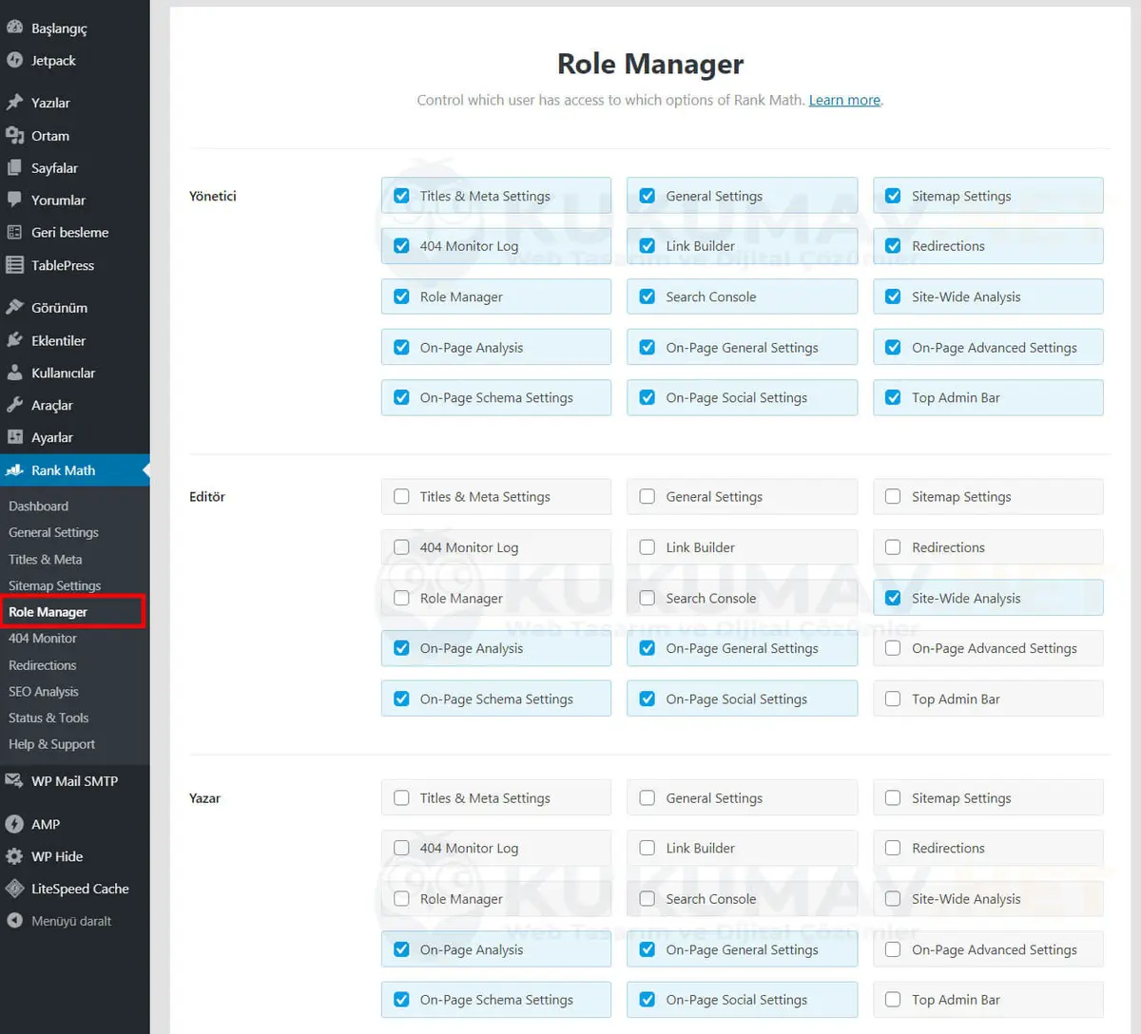Check Editör On-Page Advanced Settings checkbox
Image resolution: width=1141 pixels, height=1034 pixels.
(x=893, y=648)
